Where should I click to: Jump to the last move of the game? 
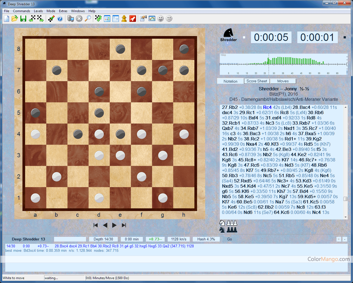point(124,225)
